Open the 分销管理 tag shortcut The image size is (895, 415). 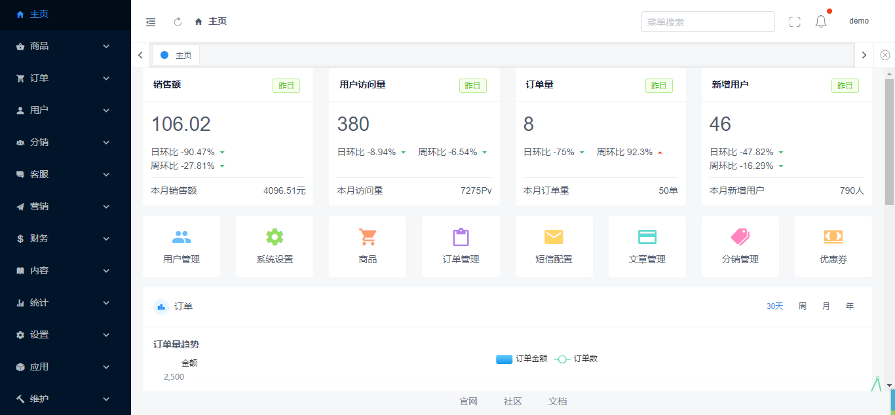pos(740,237)
